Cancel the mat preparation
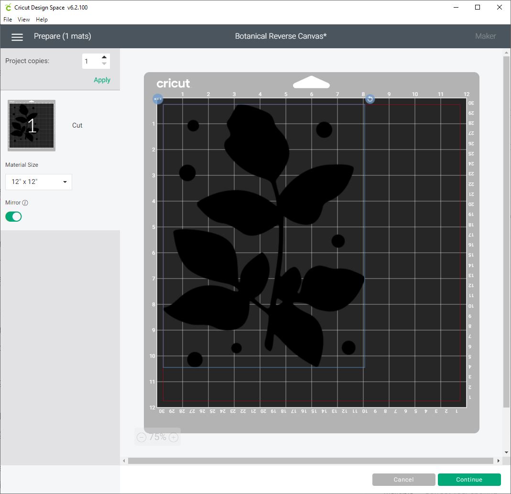This screenshot has width=511, height=494. (403, 479)
